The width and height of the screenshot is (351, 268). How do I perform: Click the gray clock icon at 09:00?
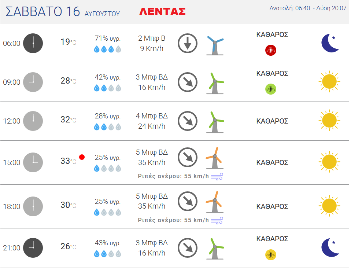[x=33, y=82]
